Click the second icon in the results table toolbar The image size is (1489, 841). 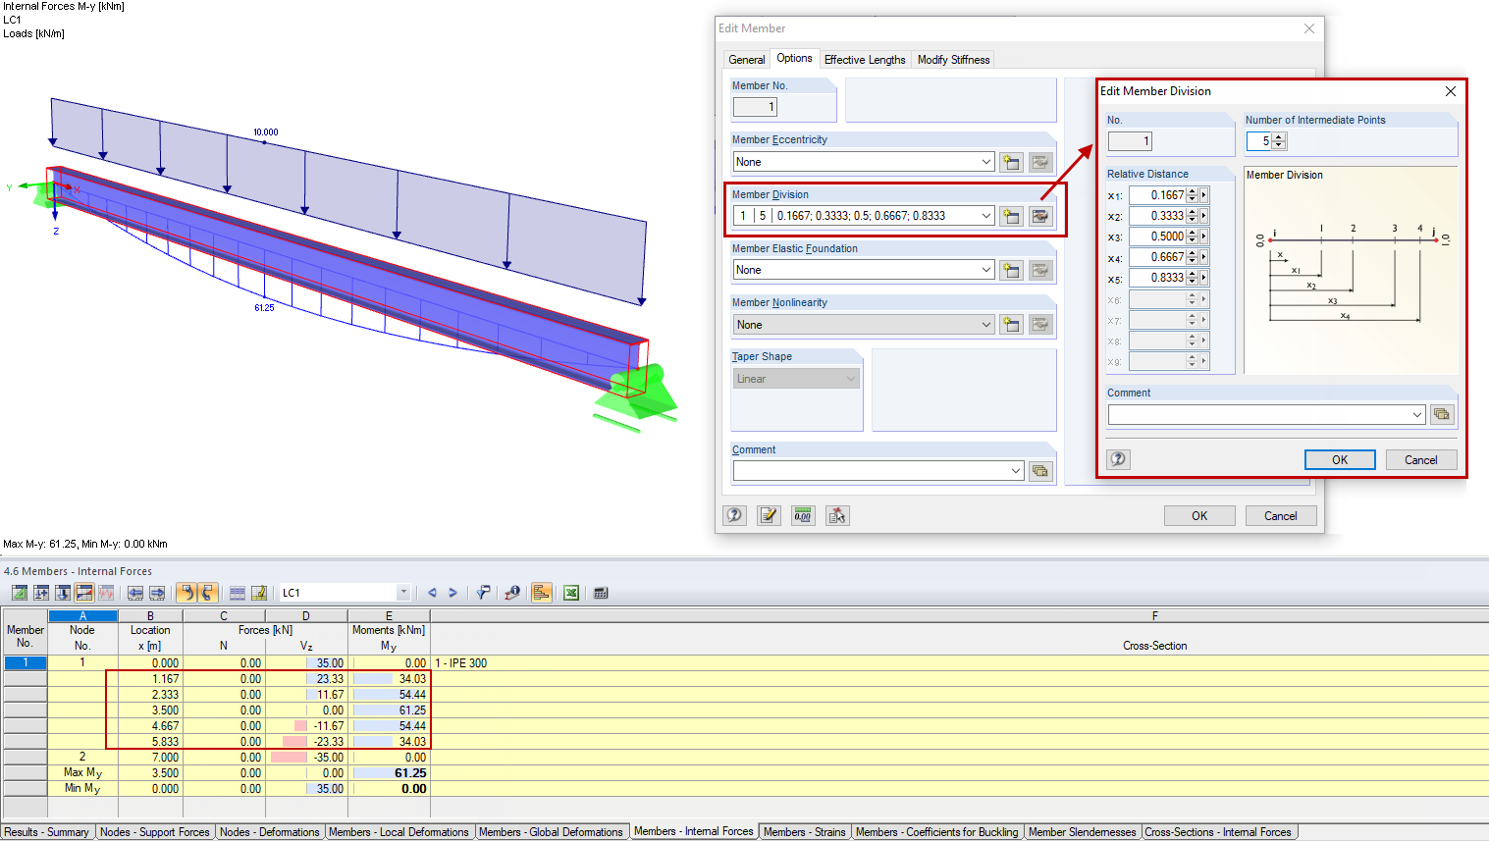pyautogui.click(x=41, y=593)
